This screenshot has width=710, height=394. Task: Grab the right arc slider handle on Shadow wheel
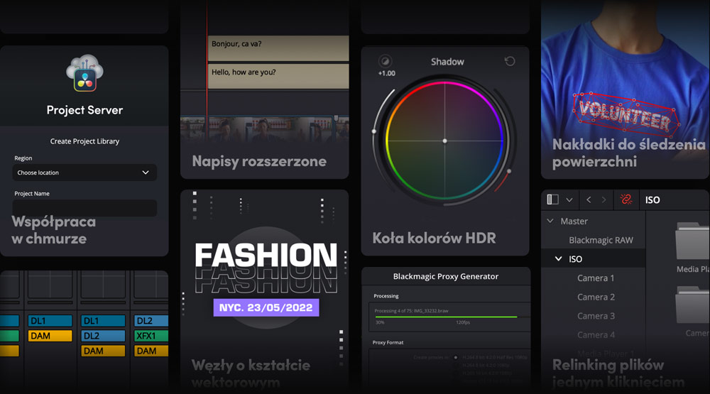[x=509, y=171]
